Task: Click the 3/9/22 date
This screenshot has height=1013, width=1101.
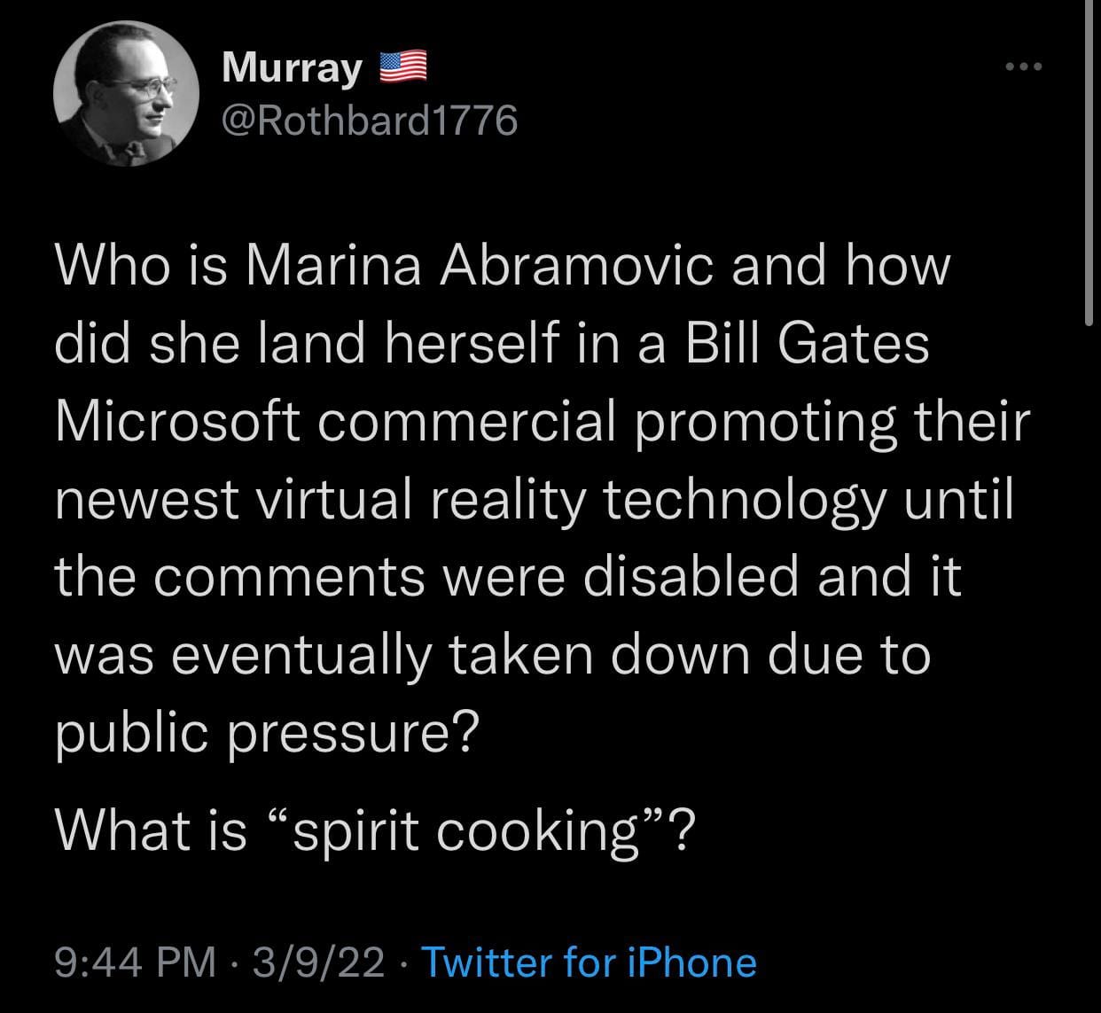Action: click(318, 962)
